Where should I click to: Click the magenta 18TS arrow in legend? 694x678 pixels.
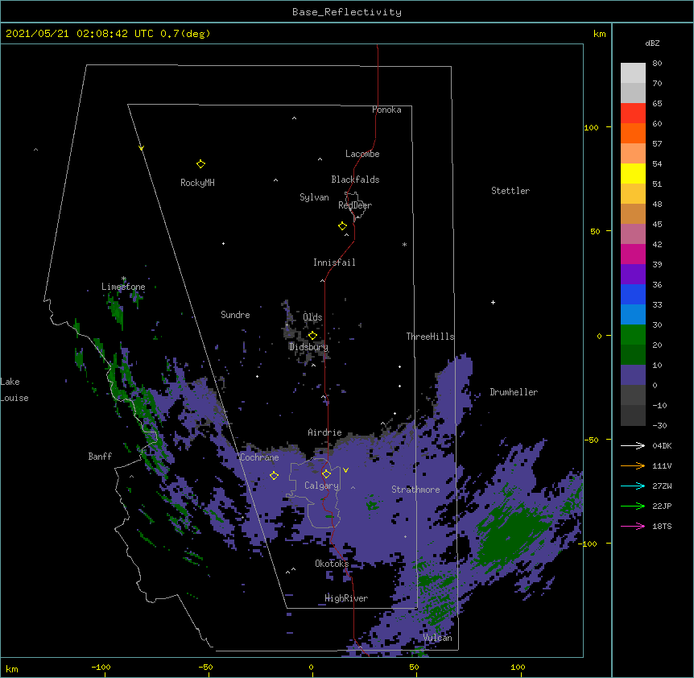(633, 526)
